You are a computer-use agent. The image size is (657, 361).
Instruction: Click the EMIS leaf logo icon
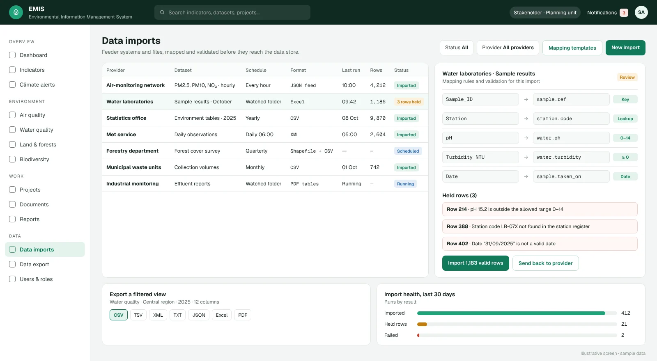pyautogui.click(x=16, y=12)
